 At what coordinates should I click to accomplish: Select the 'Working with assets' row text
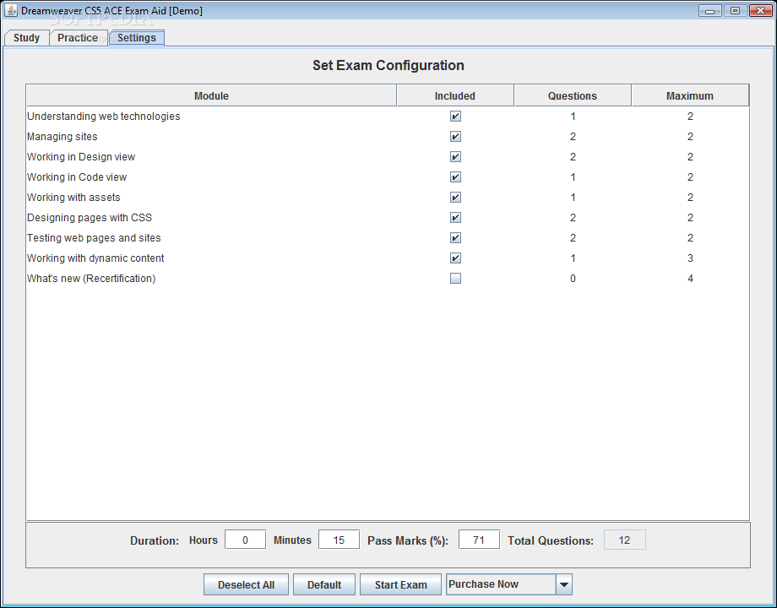73,198
